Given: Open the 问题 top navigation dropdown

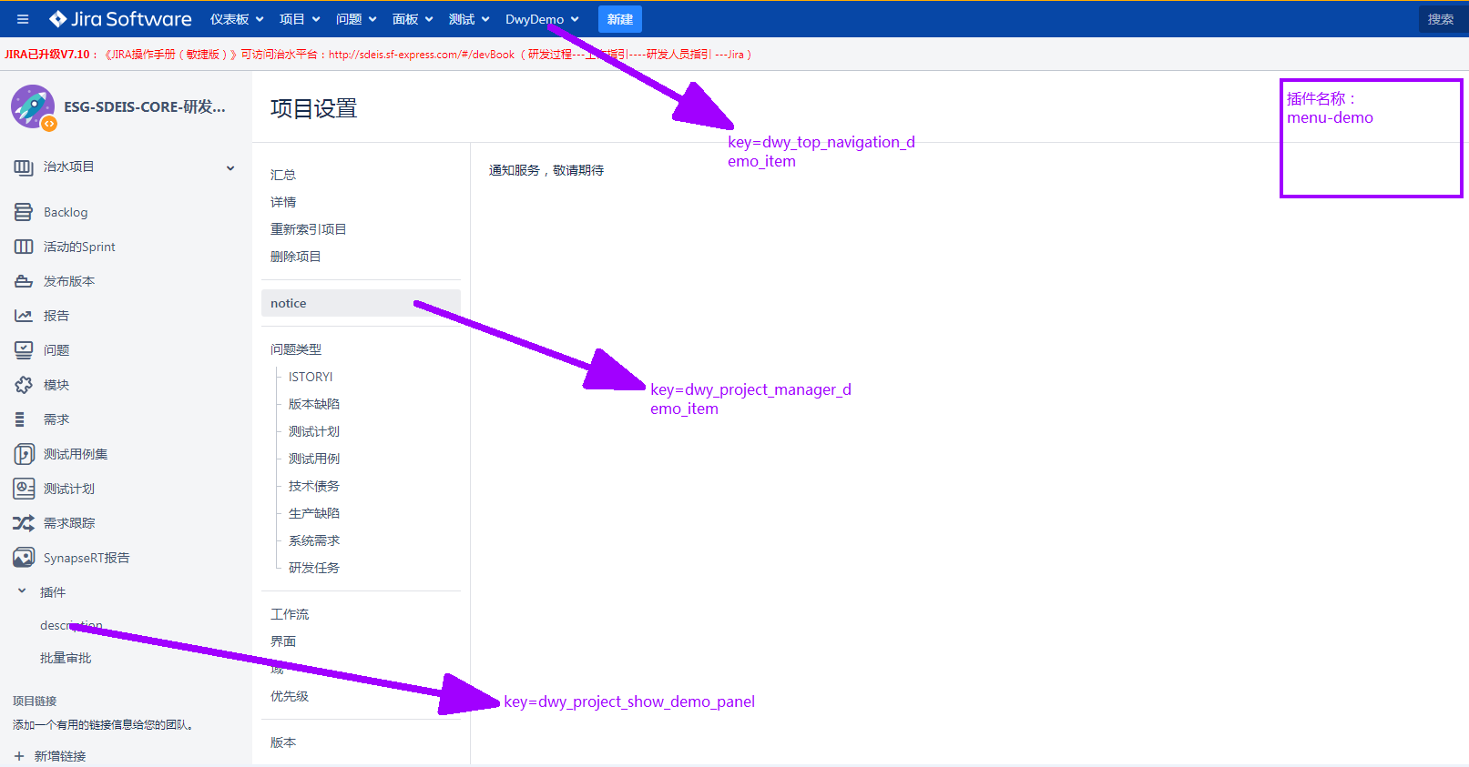Looking at the screenshot, I should [356, 19].
